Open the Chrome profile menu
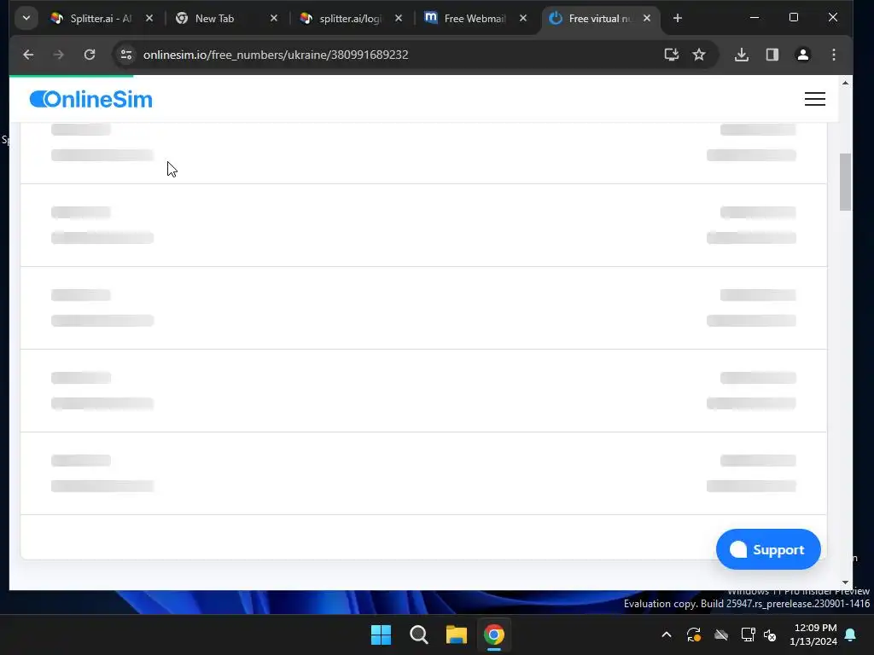Image resolution: width=874 pixels, height=655 pixels. pos(802,55)
